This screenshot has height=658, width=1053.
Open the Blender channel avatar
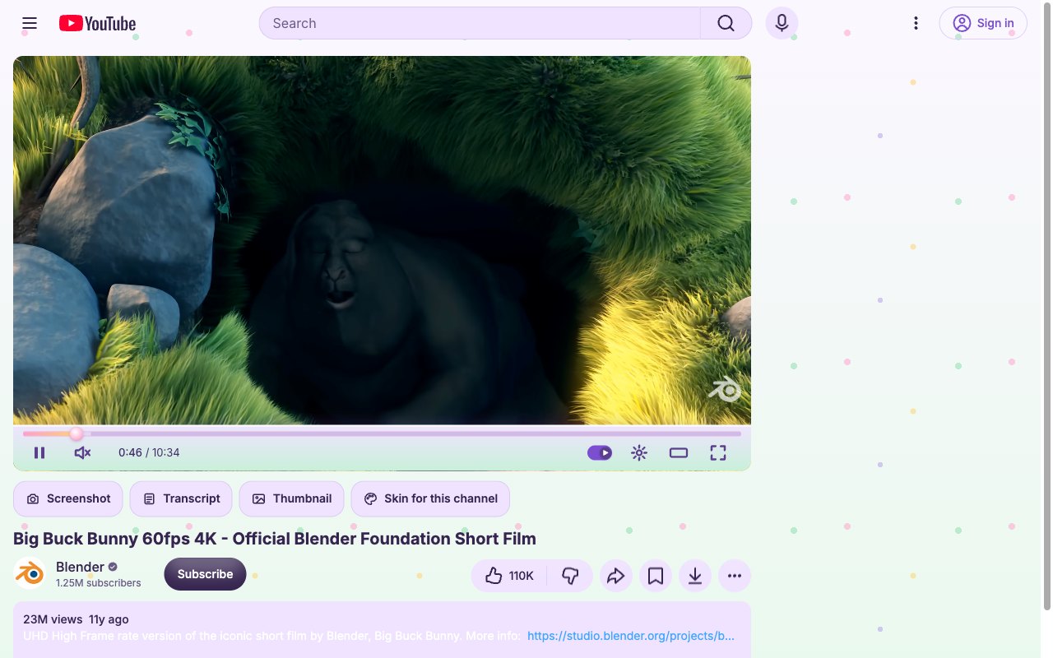click(30, 574)
